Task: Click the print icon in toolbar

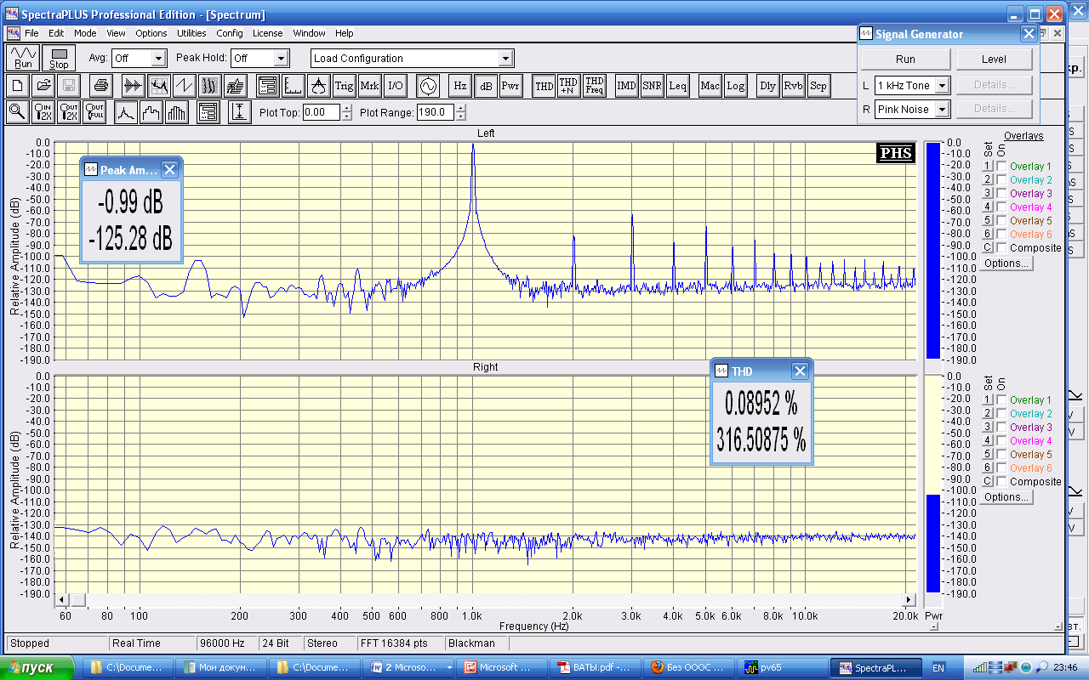Action: 101,86
